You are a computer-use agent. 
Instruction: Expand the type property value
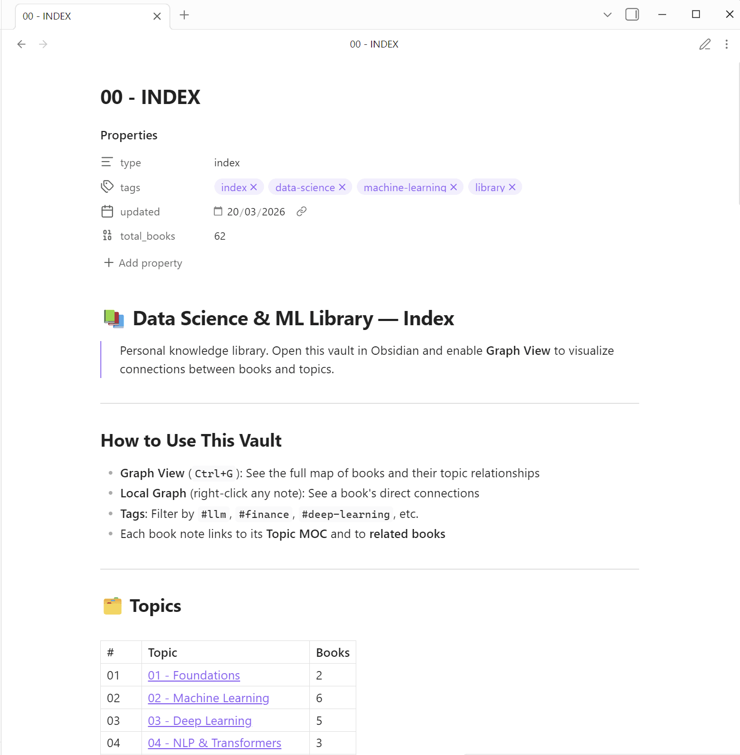227,163
